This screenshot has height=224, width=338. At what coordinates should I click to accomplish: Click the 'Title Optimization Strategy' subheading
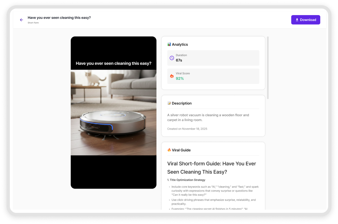(x=186, y=180)
